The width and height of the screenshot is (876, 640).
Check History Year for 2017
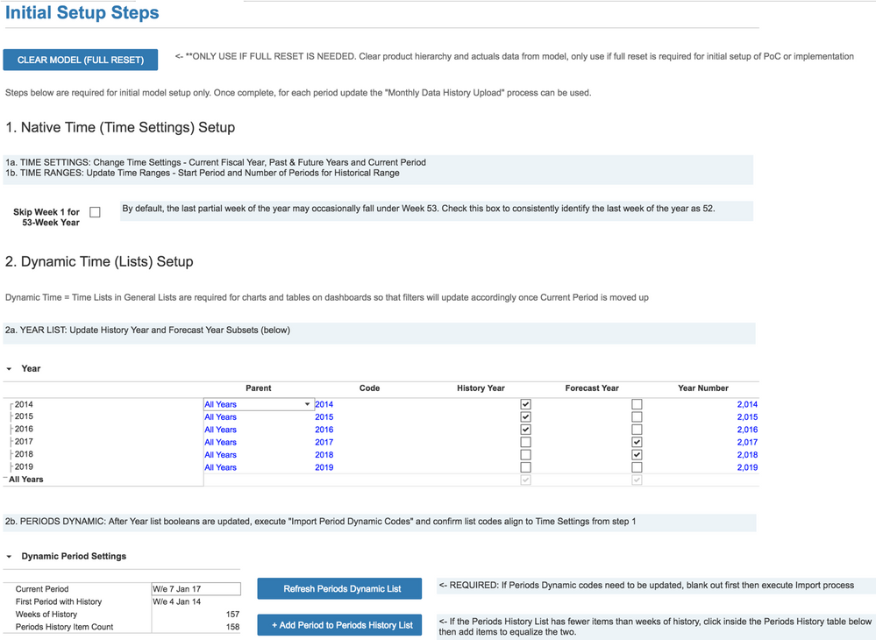click(525, 442)
